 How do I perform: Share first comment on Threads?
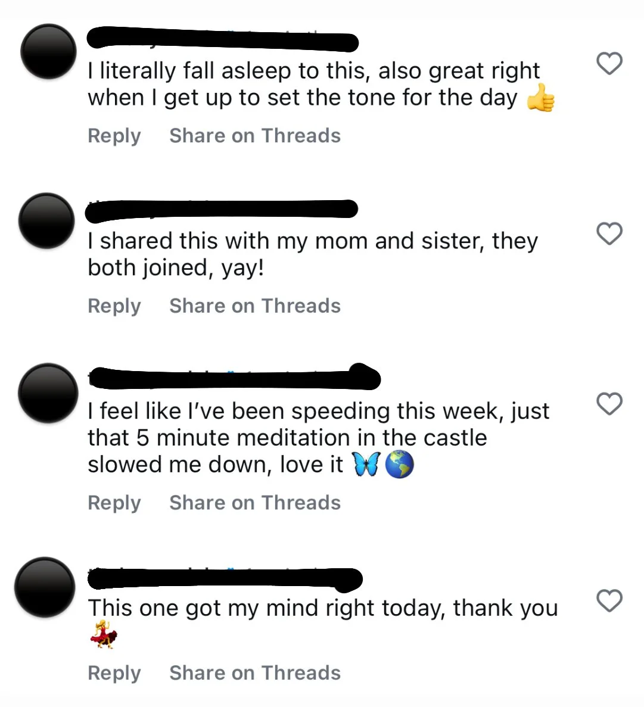(255, 136)
